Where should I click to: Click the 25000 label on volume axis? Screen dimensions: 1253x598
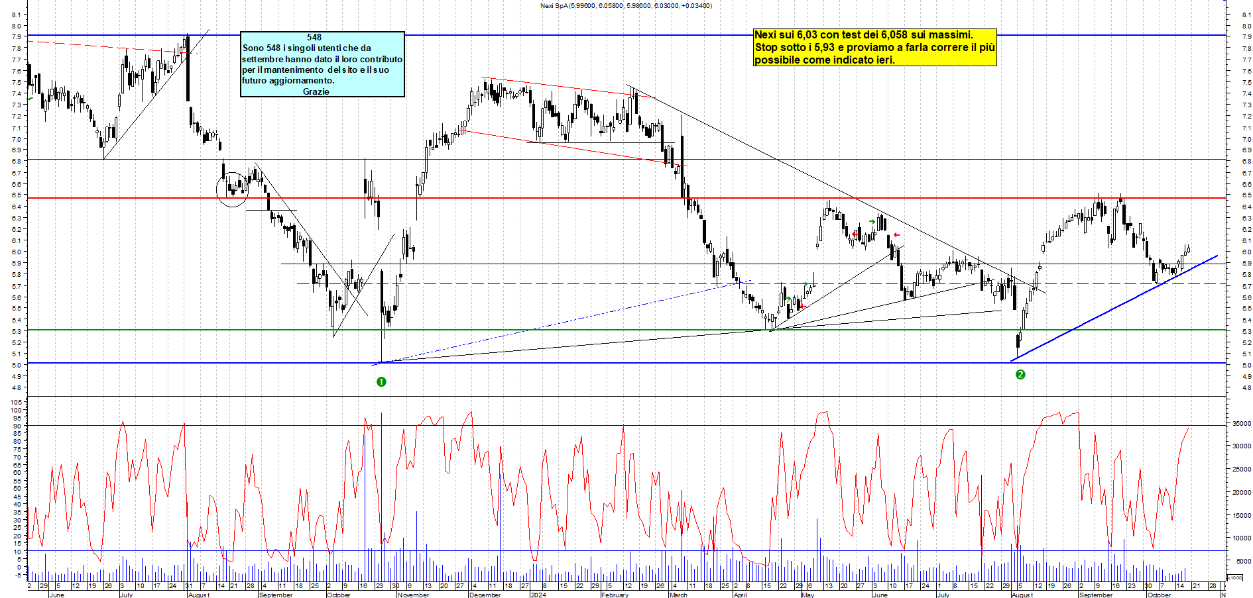pyautogui.click(x=1242, y=470)
